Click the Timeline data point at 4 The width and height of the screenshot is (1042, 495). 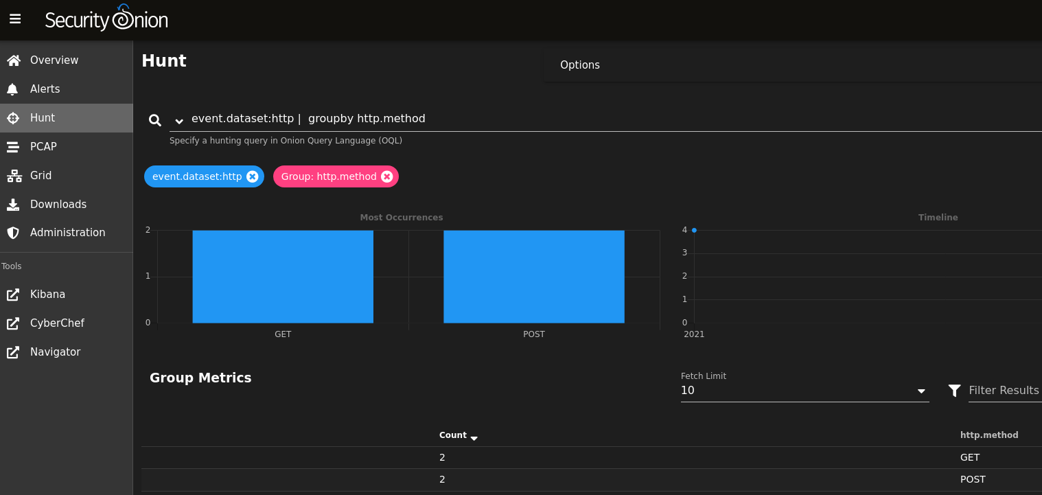click(694, 230)
